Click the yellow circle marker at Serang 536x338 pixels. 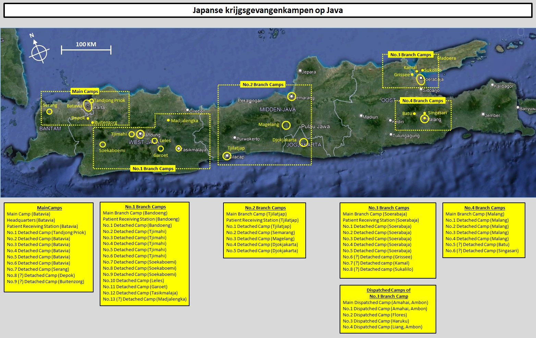tap(49, 112)
